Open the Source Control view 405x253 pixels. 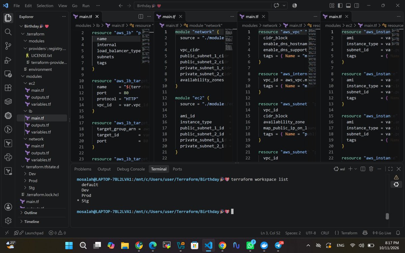click(x=8, y=46)
